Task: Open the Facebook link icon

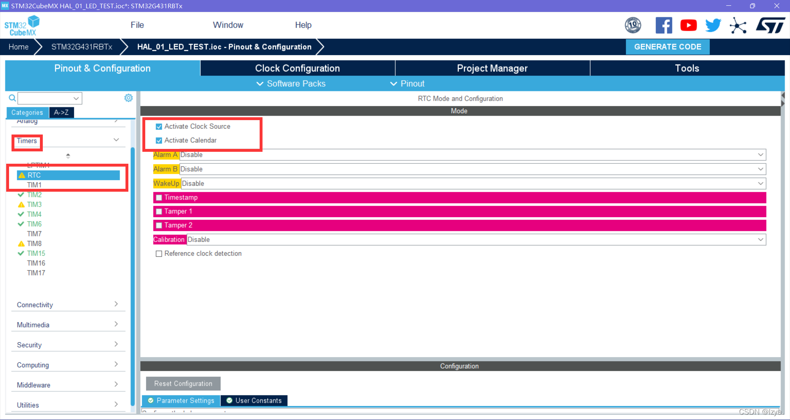Action: pyautogui.click(x=664, y=26)
